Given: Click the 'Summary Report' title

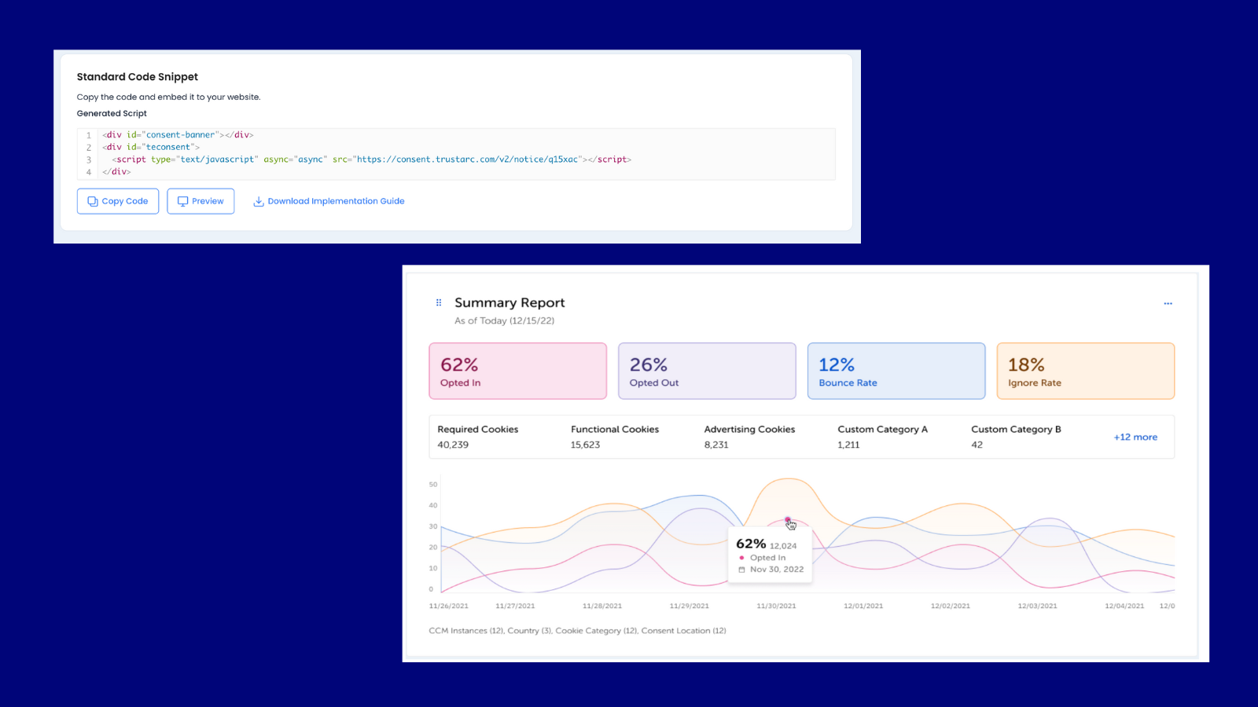Looking at the screenshot, I should coord(509,302).
